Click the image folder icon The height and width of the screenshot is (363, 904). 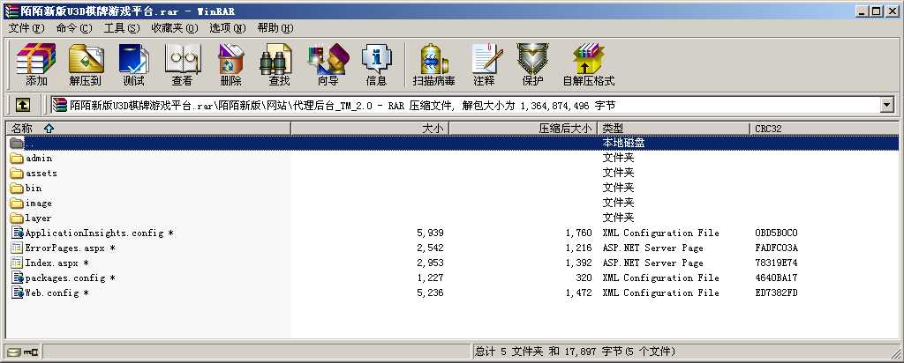(17, 203)
